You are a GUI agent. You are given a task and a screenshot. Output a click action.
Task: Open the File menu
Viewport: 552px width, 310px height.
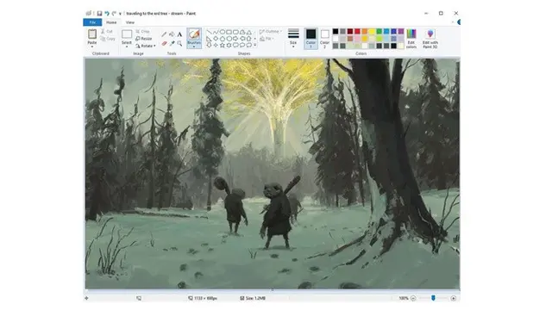tap(92, 22)
